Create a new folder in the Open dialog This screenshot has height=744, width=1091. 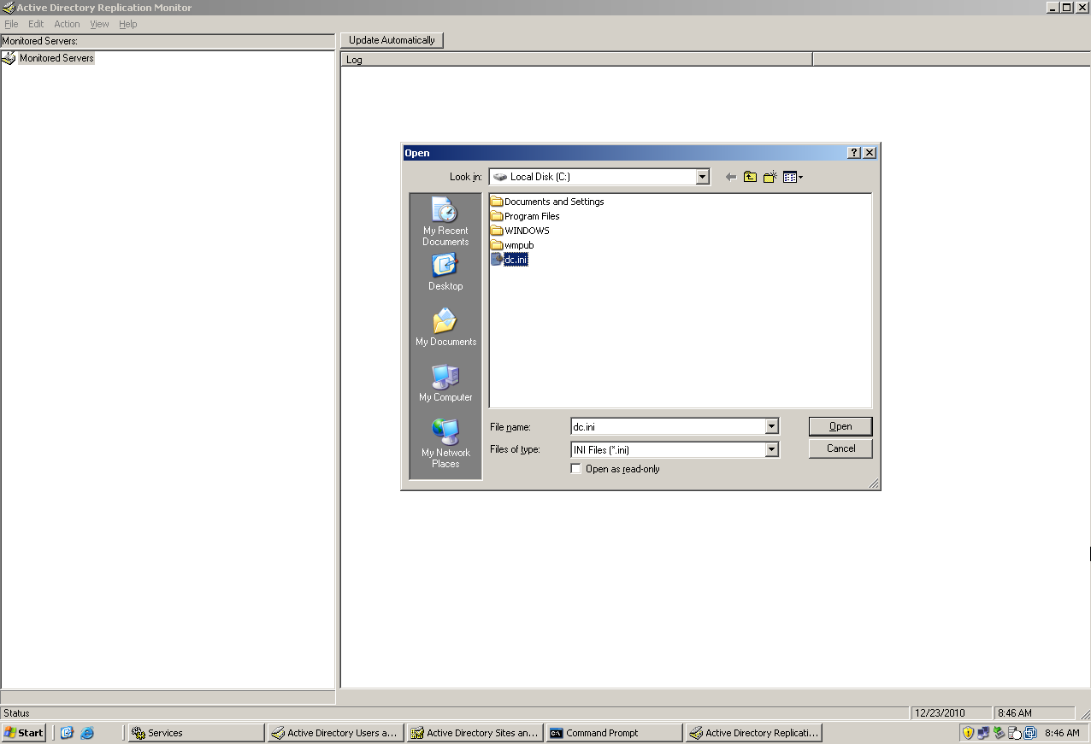coord(770,177)
